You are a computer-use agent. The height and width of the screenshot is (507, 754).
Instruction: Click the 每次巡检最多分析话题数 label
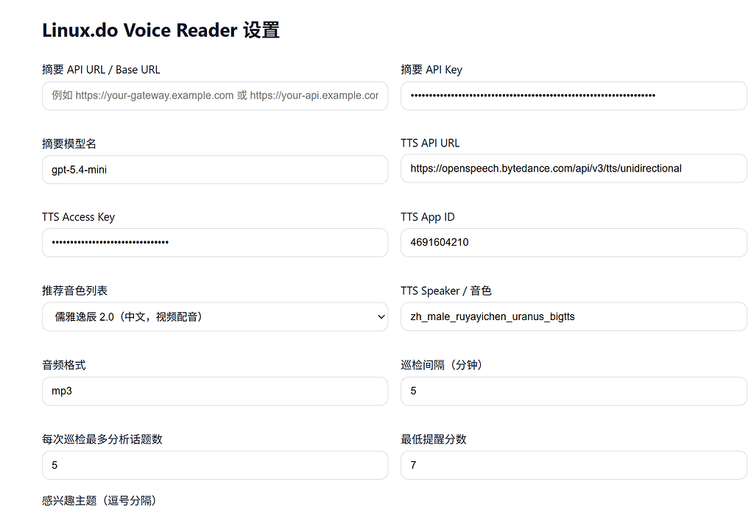point(102,439)
